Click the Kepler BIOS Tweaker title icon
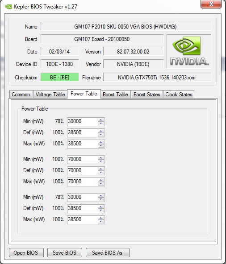The image size is (226, 264). pos(8,7)
